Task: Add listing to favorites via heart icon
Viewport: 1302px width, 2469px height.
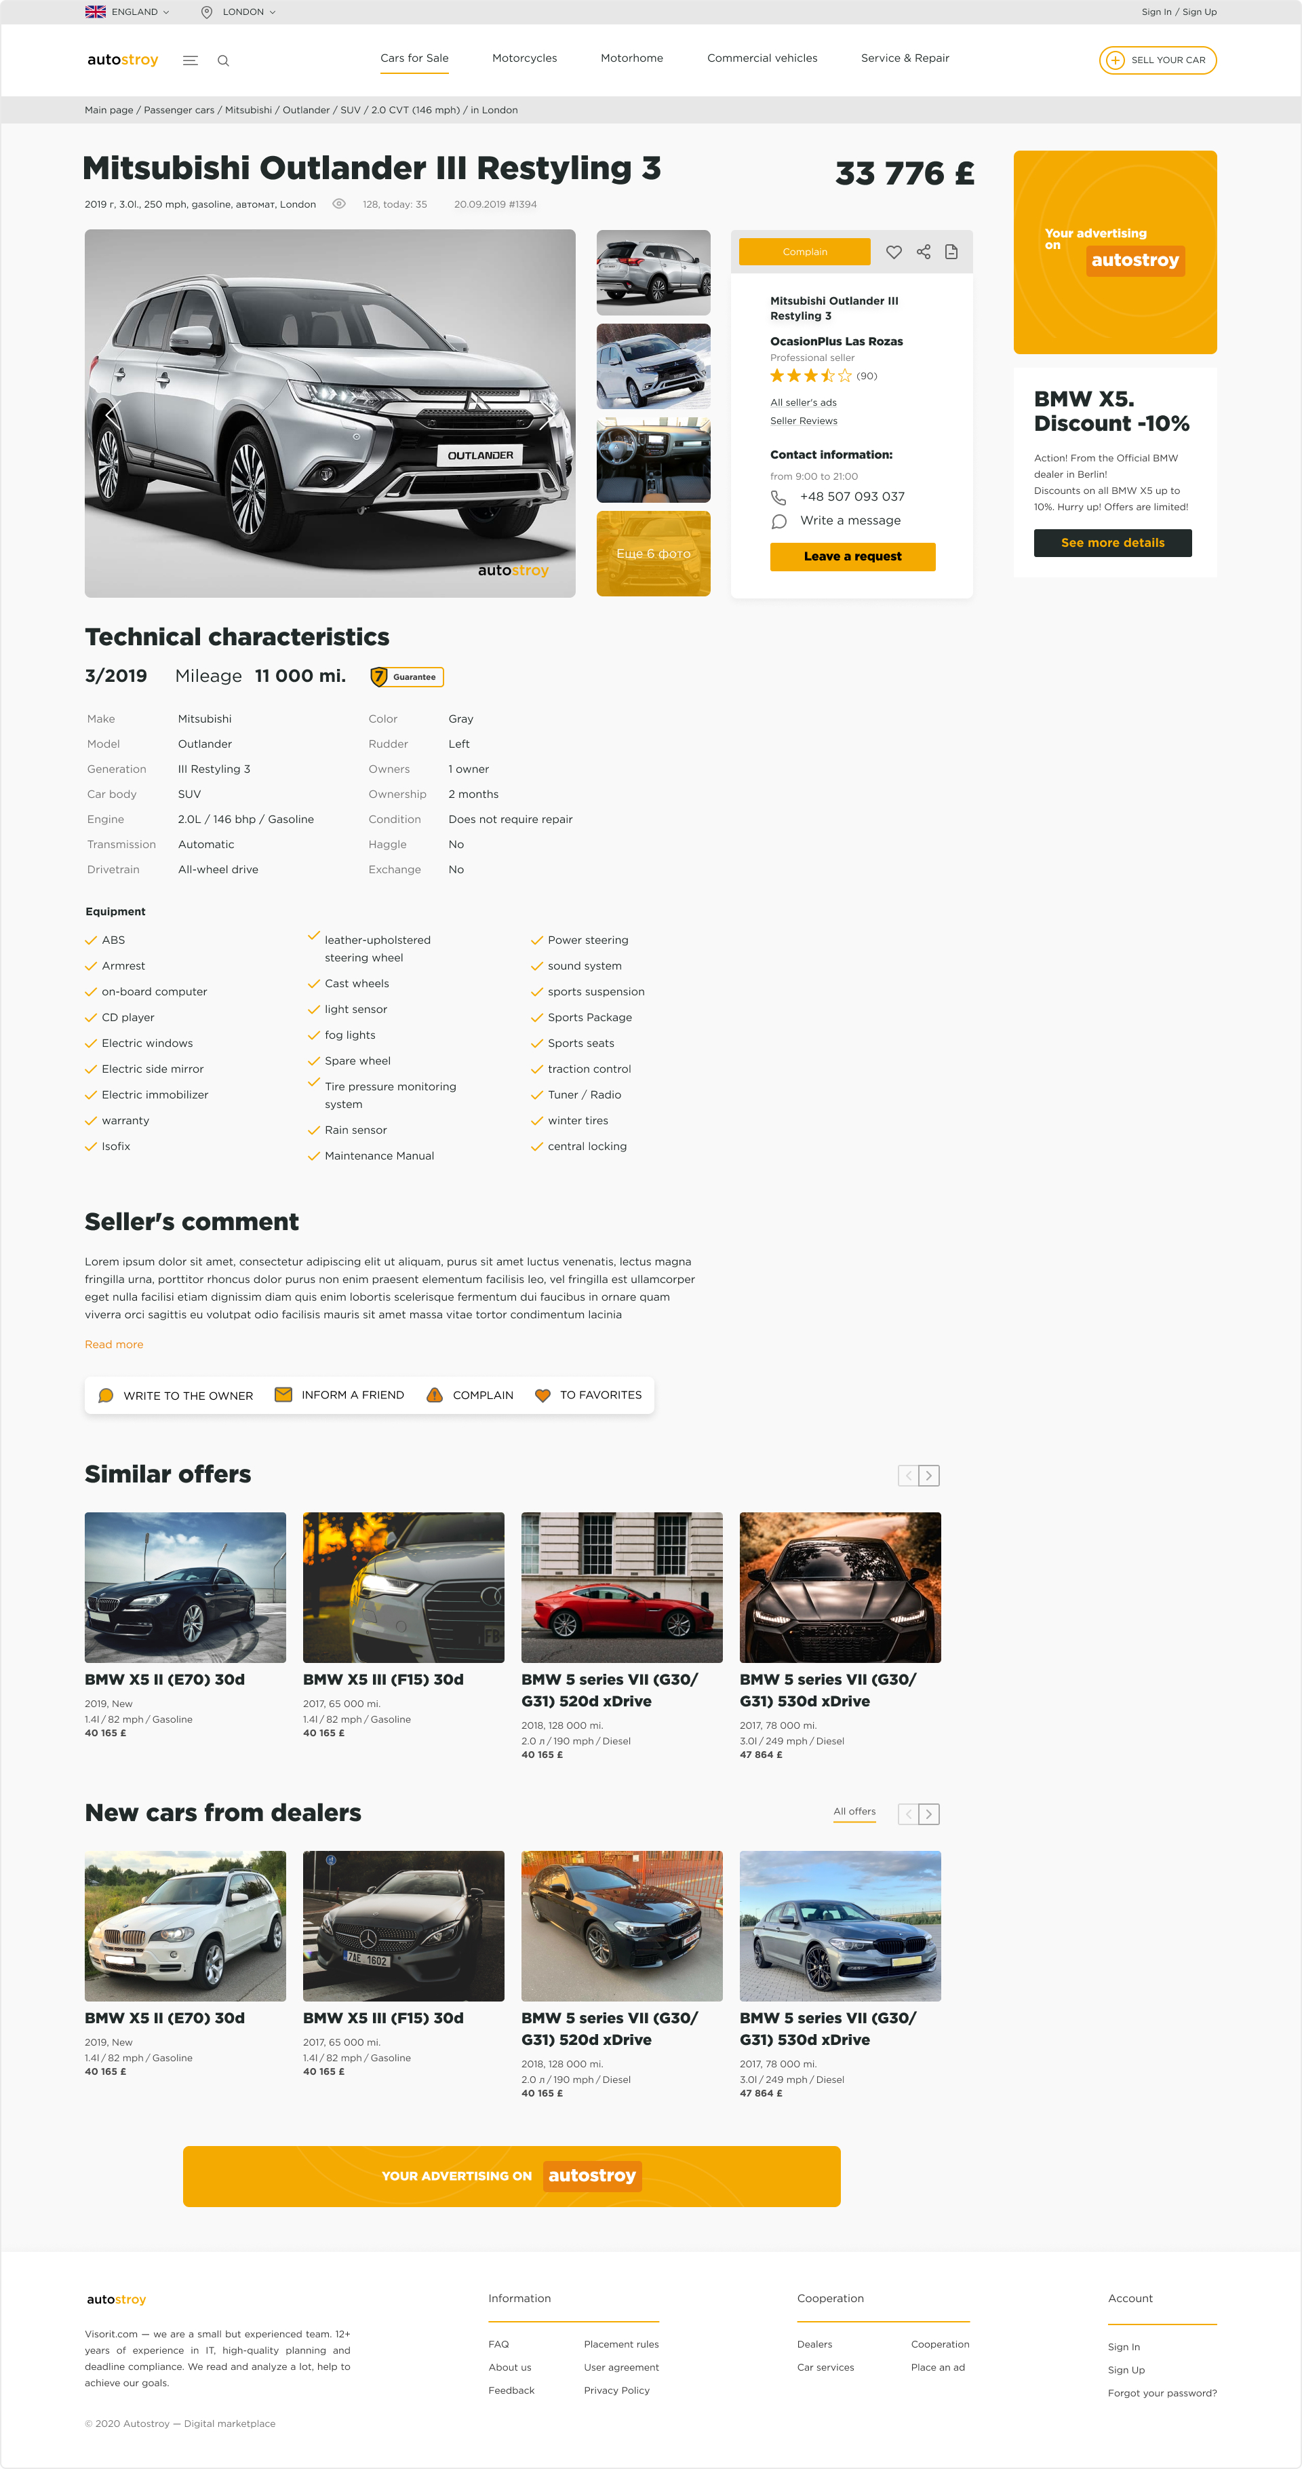Action: point(894,252)
